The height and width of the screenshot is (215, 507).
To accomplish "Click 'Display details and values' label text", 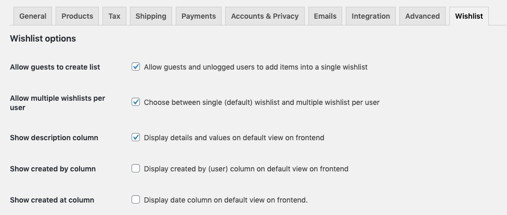I will [x=234, y=138].
